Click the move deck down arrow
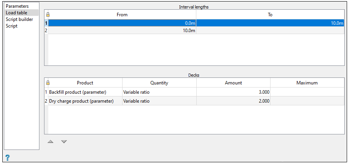Viewport: 349px width, 165px height. click(64, 142)
